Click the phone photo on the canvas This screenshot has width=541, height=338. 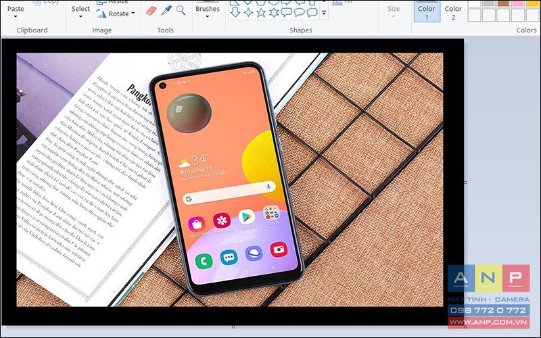click(230, 179)
